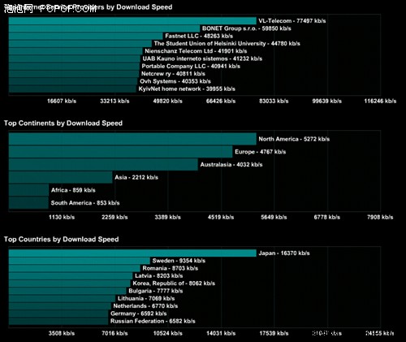Click the Bulgaria - 7777 kb/s label

pyautogui.click(x=156, y=291)
